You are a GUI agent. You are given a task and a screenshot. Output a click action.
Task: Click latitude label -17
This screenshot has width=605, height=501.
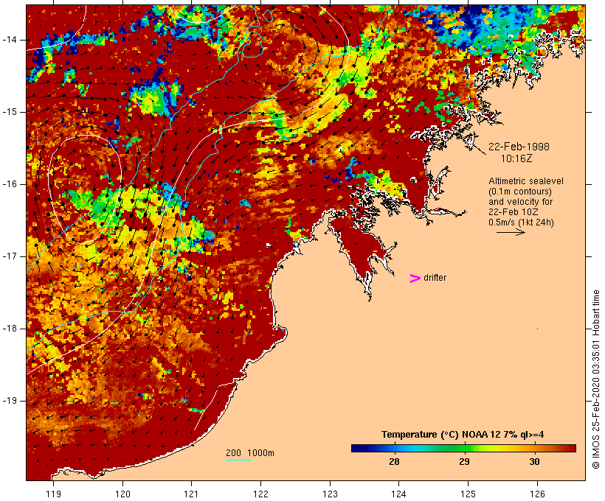9,256
